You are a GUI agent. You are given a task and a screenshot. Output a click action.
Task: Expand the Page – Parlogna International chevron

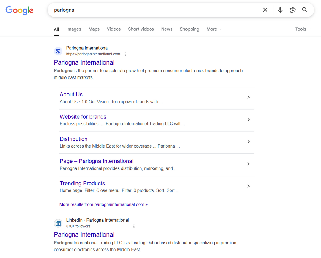point(248,164)
